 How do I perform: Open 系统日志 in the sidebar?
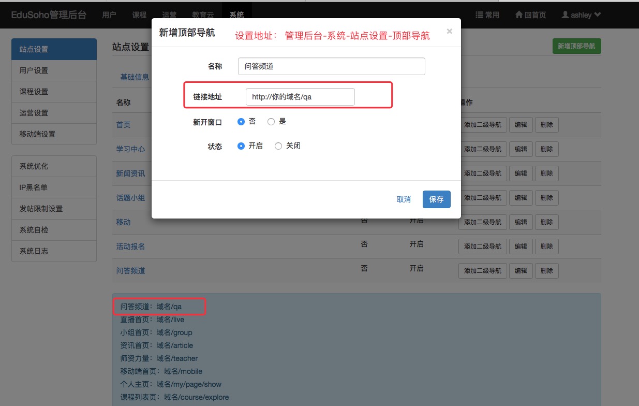pyautogui.click(x=54, y=251)
